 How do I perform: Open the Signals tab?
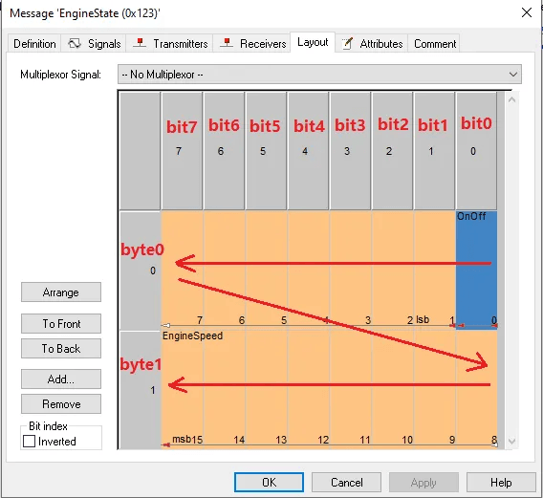pos(94,44)
